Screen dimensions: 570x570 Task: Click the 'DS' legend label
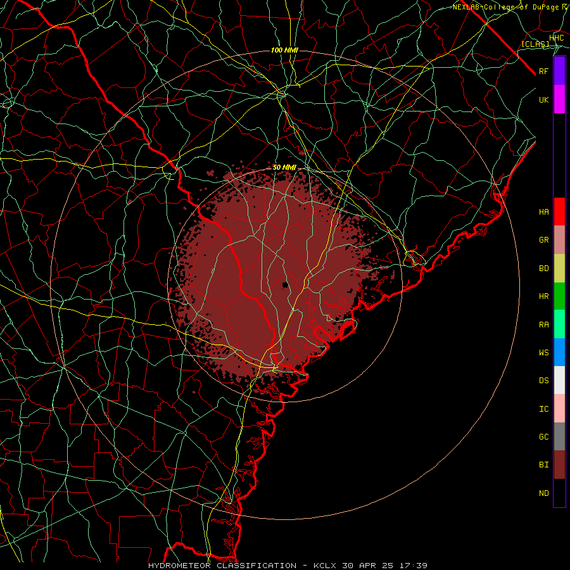coord(544,381)
